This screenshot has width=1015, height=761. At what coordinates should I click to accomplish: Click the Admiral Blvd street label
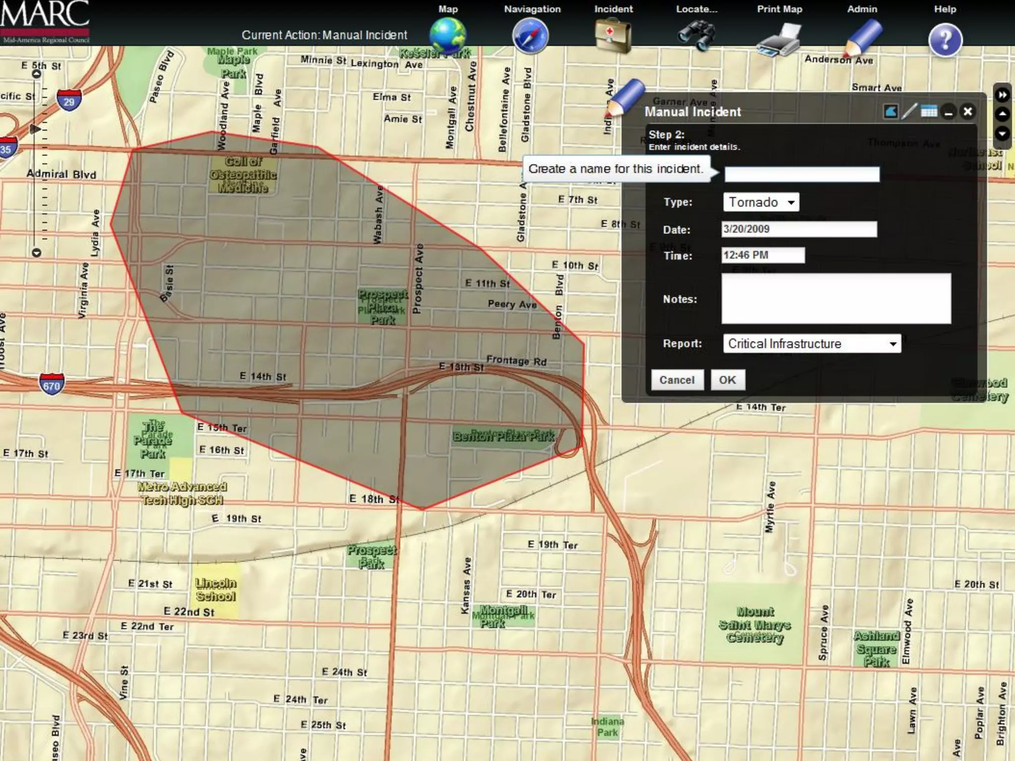61,174
